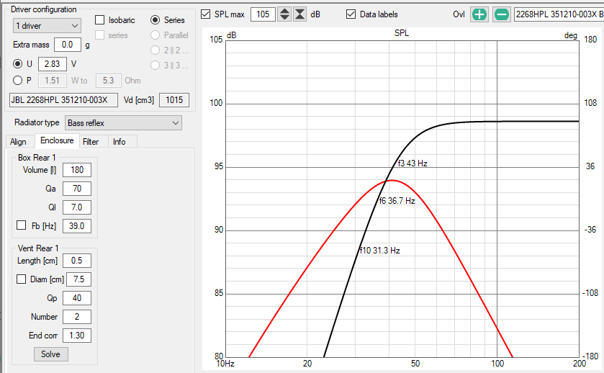604x373 pixels.
Task: Toggle the Fb [Hz] checkbox
Action: point(21,225)
